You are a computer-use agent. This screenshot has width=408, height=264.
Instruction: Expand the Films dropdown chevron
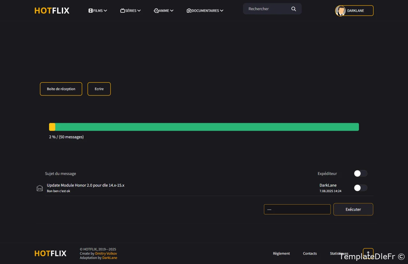[106, 10]
